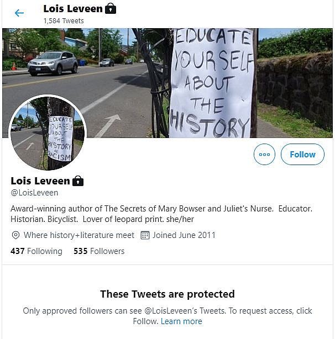335x339 pixels.
Task: Click the location pin icon
Action: (15, 235)
